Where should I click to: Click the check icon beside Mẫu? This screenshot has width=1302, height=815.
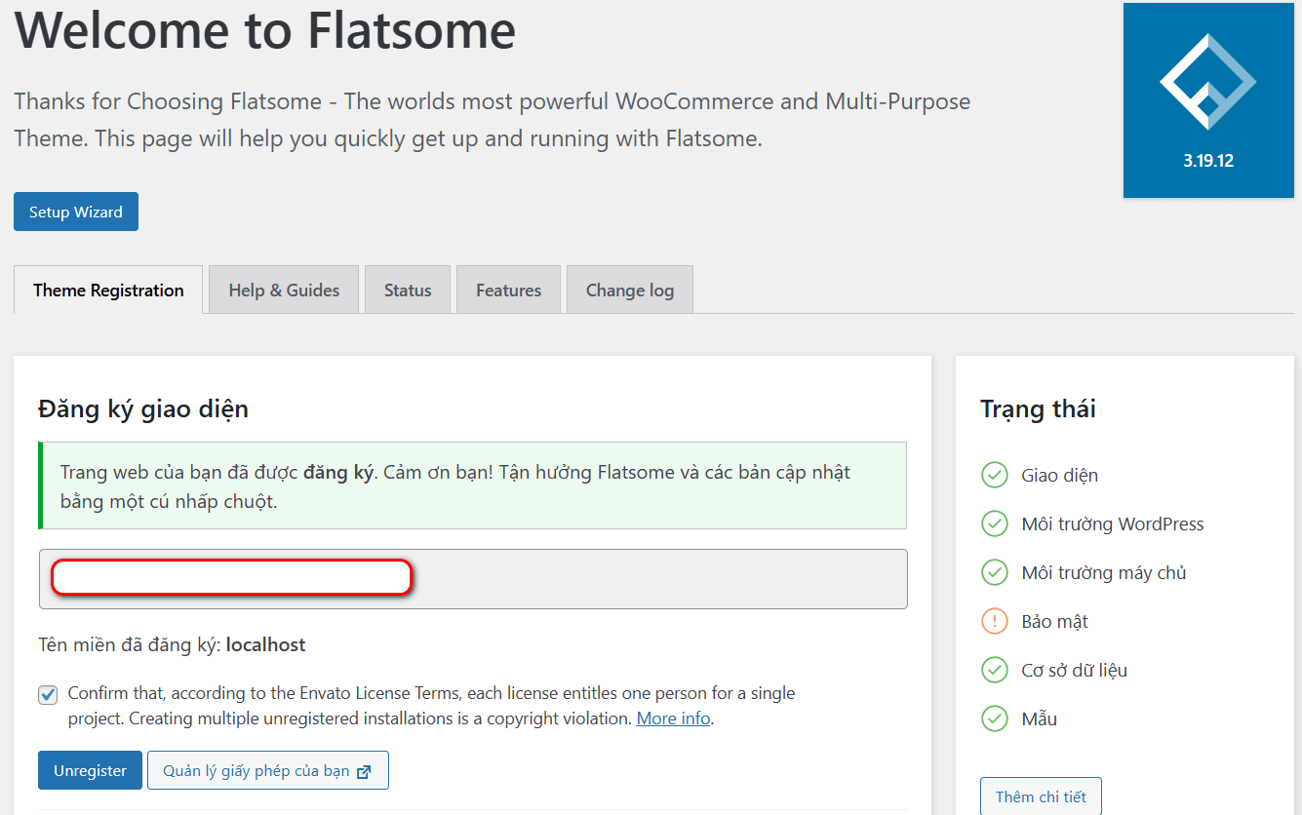(x=994, y=718)
